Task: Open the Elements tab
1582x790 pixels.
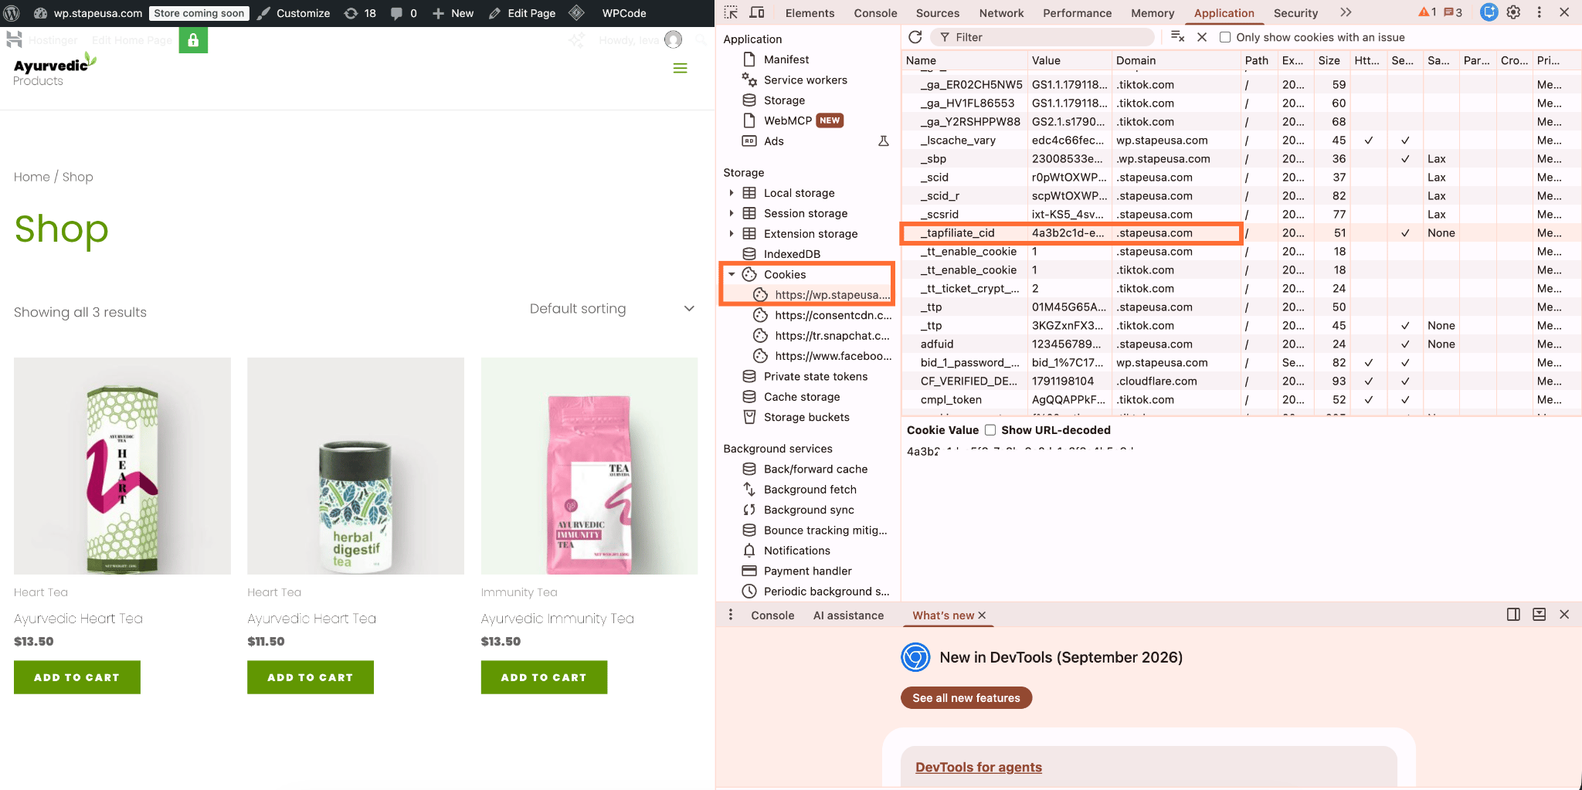Action: tap(810, 13)
